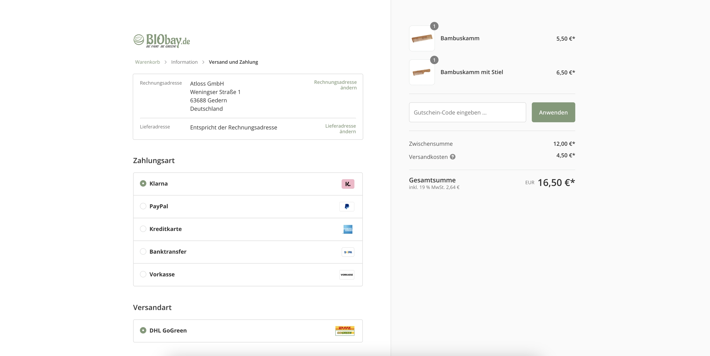Click Lieferadresse ändern link

pos(341,128)
